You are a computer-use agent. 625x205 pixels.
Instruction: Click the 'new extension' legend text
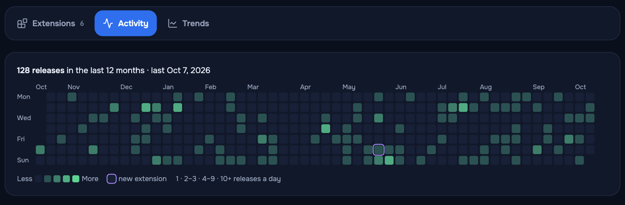click(143, 179)
